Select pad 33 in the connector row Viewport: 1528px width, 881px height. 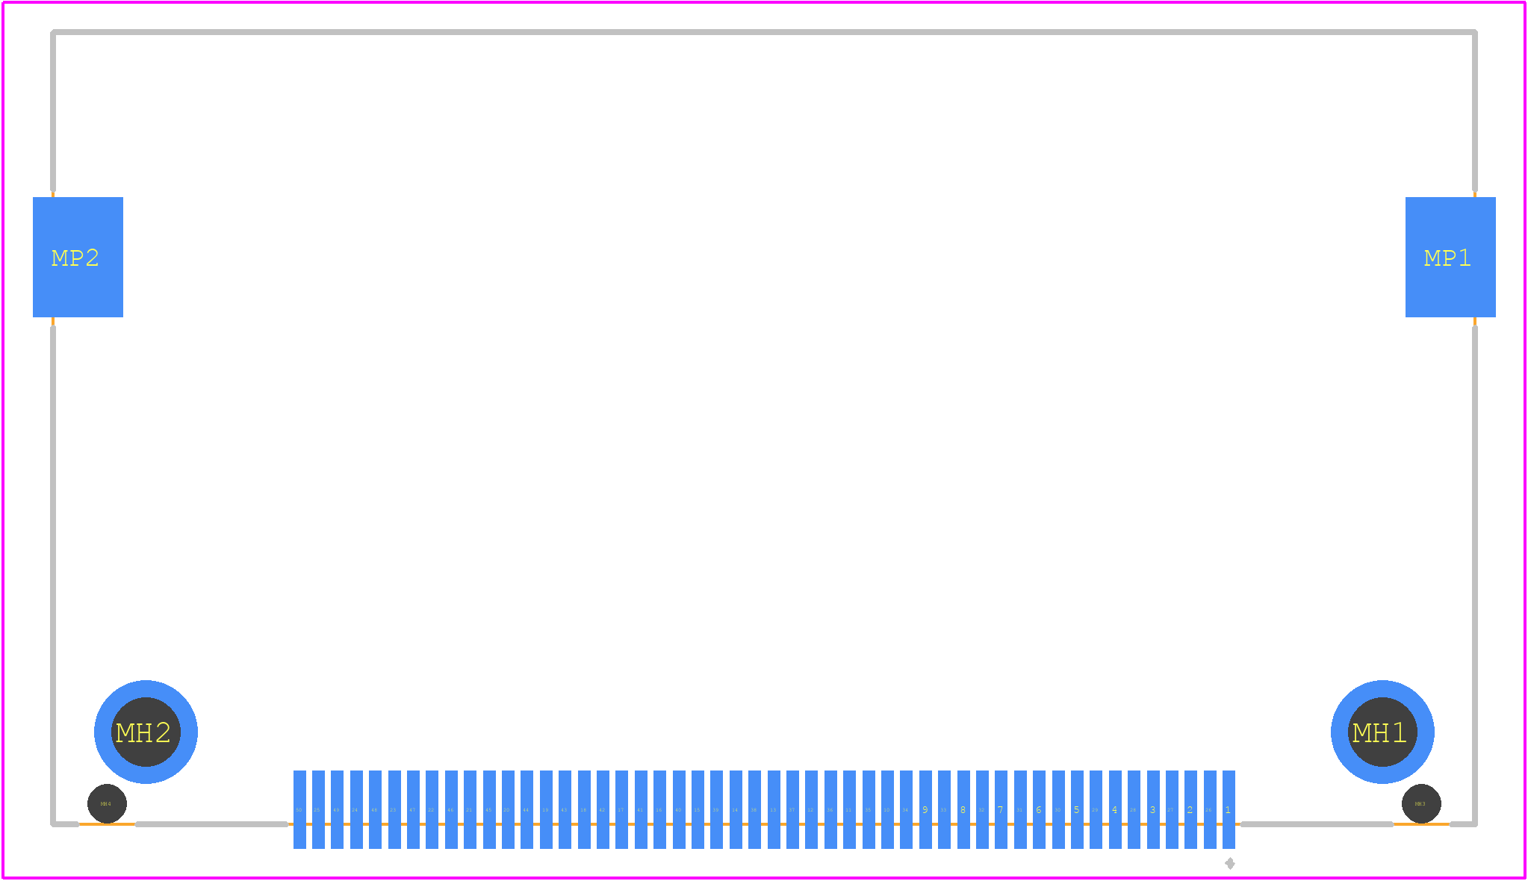944,809
